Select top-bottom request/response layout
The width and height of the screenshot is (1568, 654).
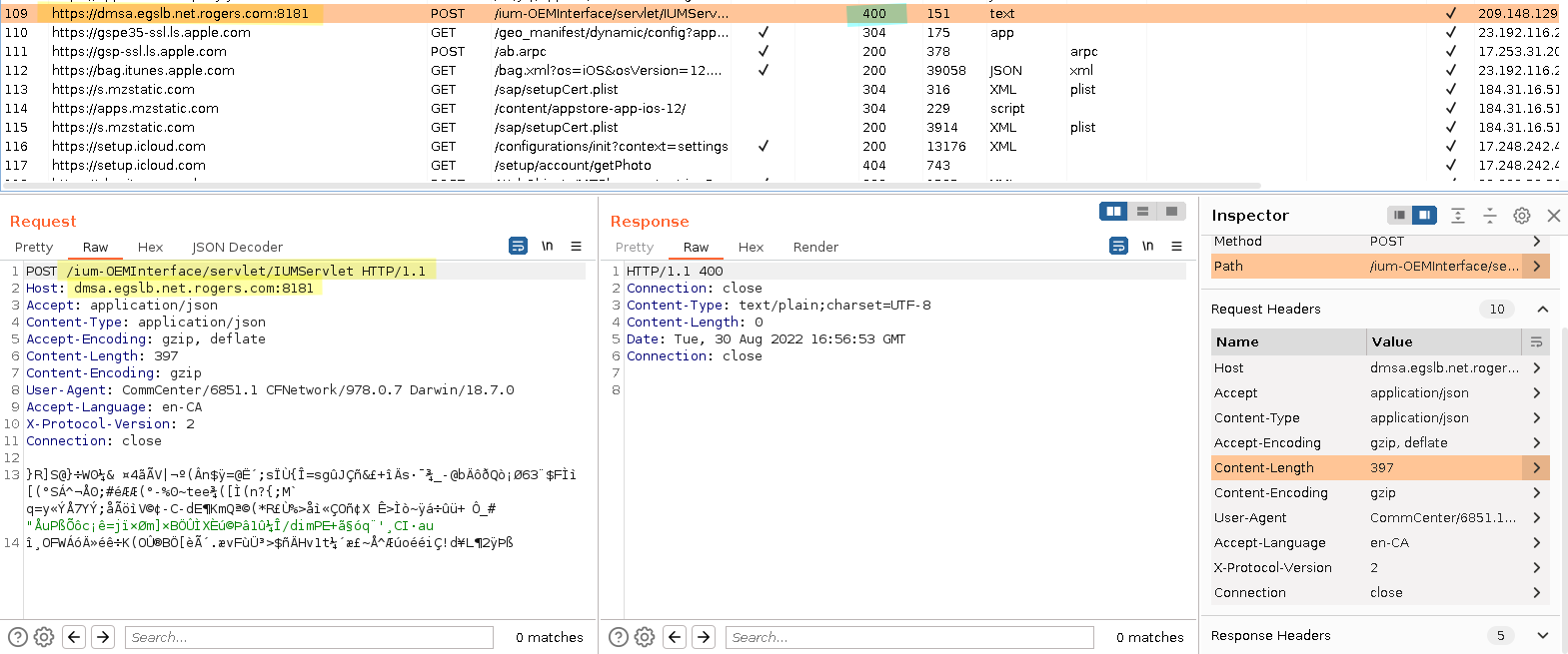tap(1142, 211)
